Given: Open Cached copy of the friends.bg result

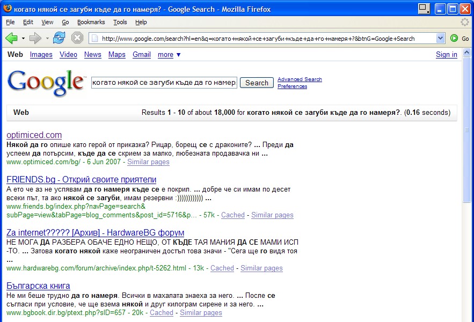Looking at the screenshot, I should (x=233, y=215).
